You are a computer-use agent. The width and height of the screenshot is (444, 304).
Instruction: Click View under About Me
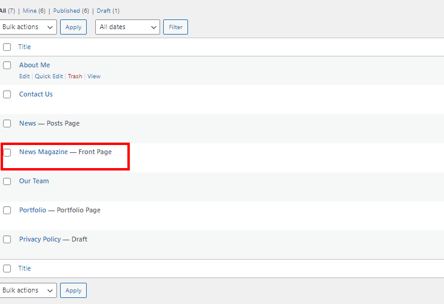click(94, 76)
